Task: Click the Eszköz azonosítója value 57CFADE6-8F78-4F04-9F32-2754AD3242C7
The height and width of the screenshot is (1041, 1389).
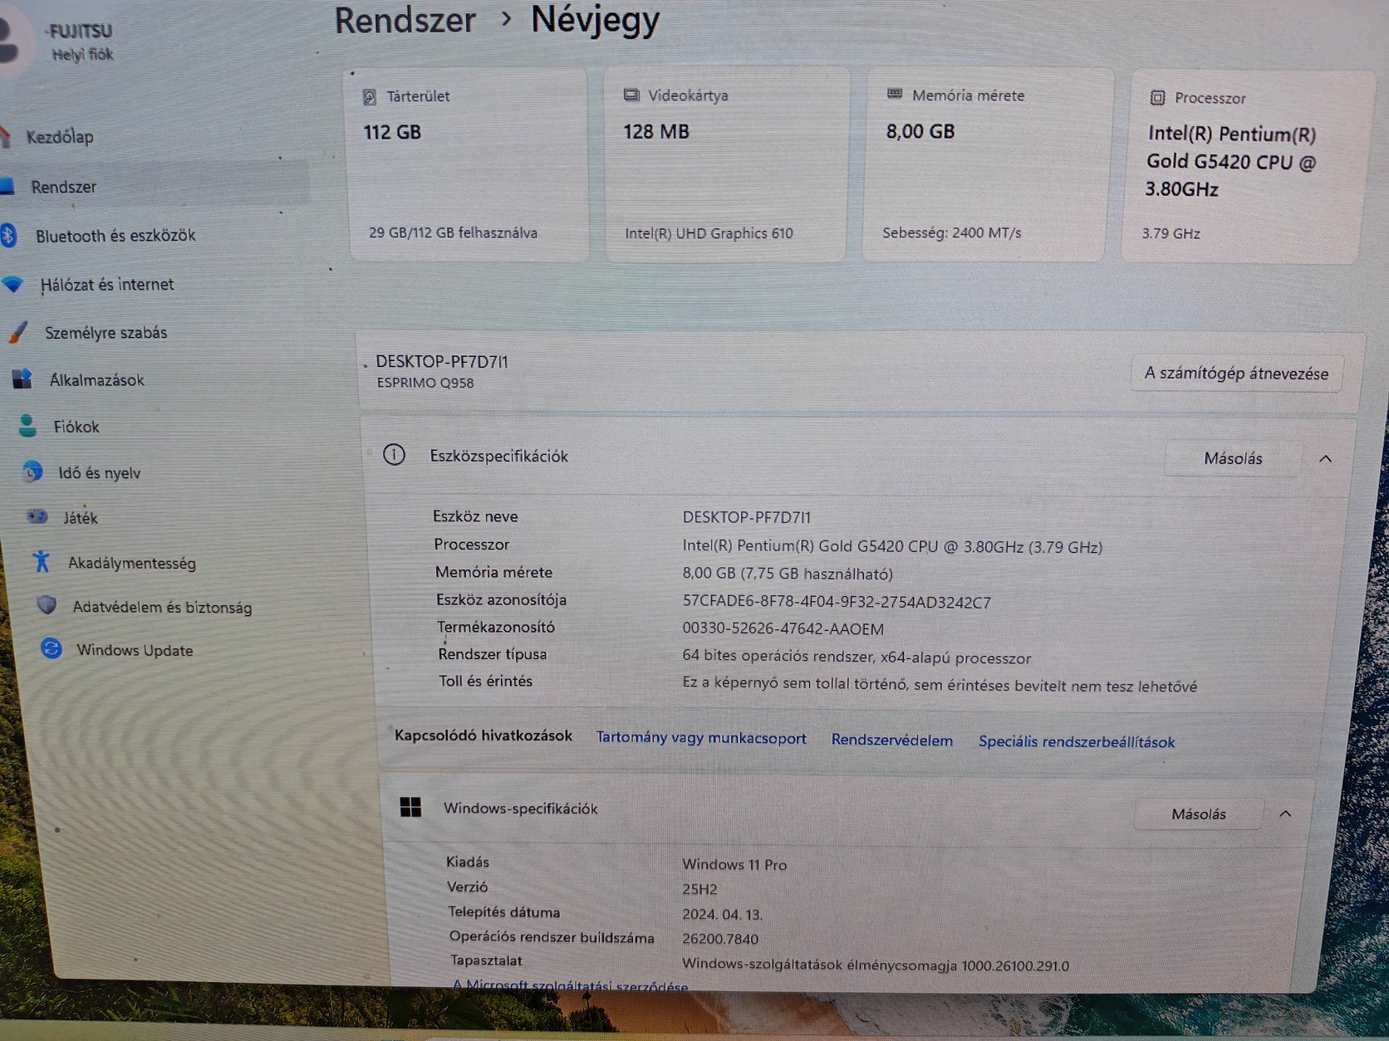Action: tap(837, 602)
